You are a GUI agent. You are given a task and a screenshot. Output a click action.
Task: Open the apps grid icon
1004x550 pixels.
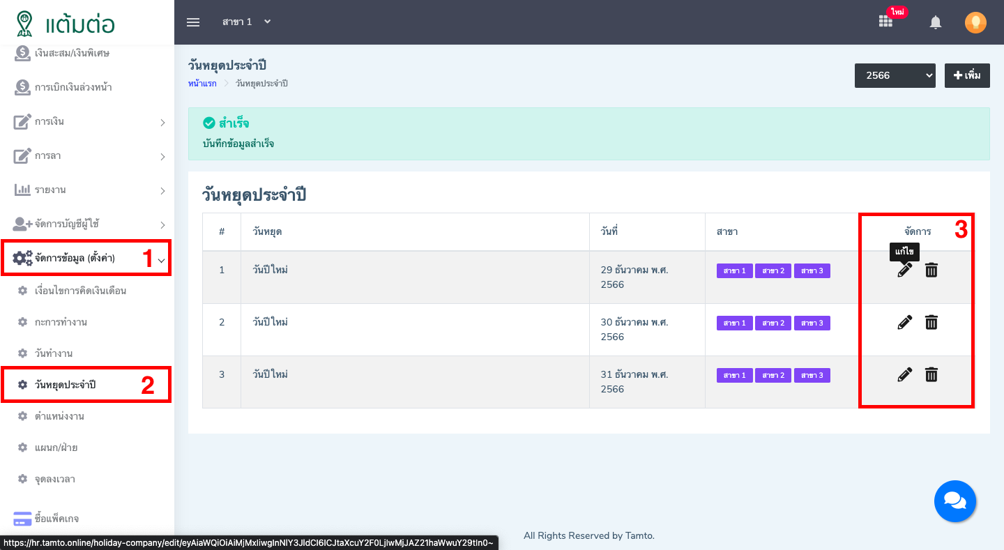[x=885, y=22]
